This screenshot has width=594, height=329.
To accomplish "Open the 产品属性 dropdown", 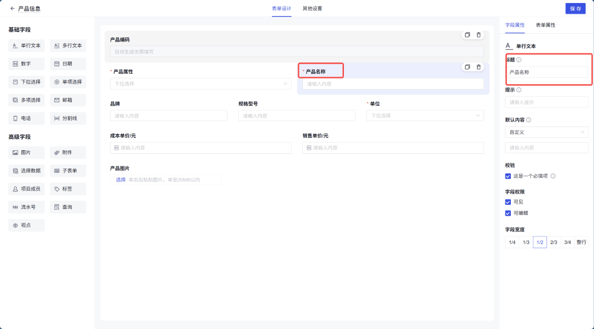I will click(200, 84).
